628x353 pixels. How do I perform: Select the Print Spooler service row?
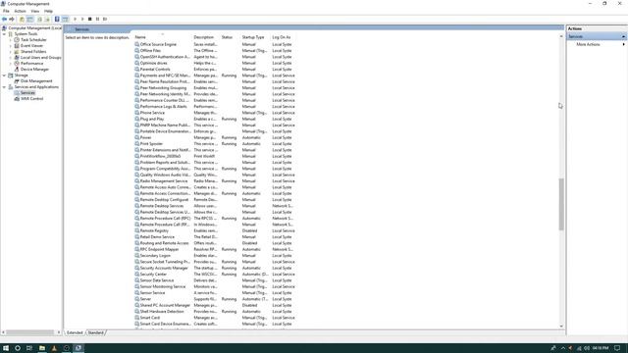coord(215,144)
